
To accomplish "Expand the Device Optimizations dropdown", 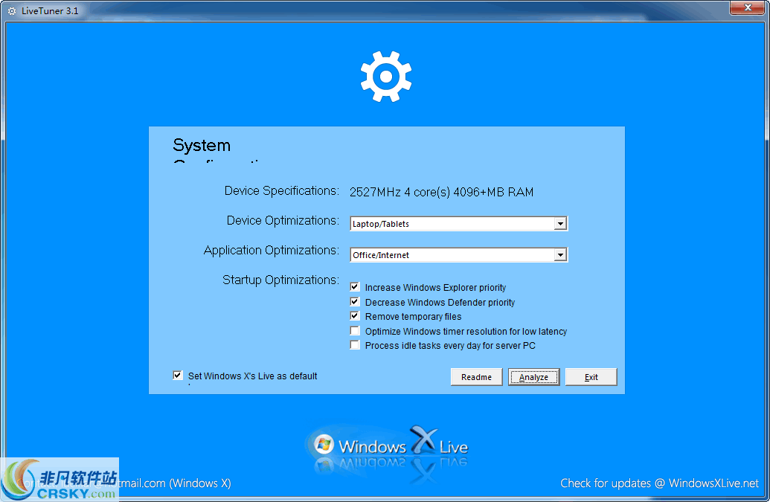I will (x=560, y=224).
